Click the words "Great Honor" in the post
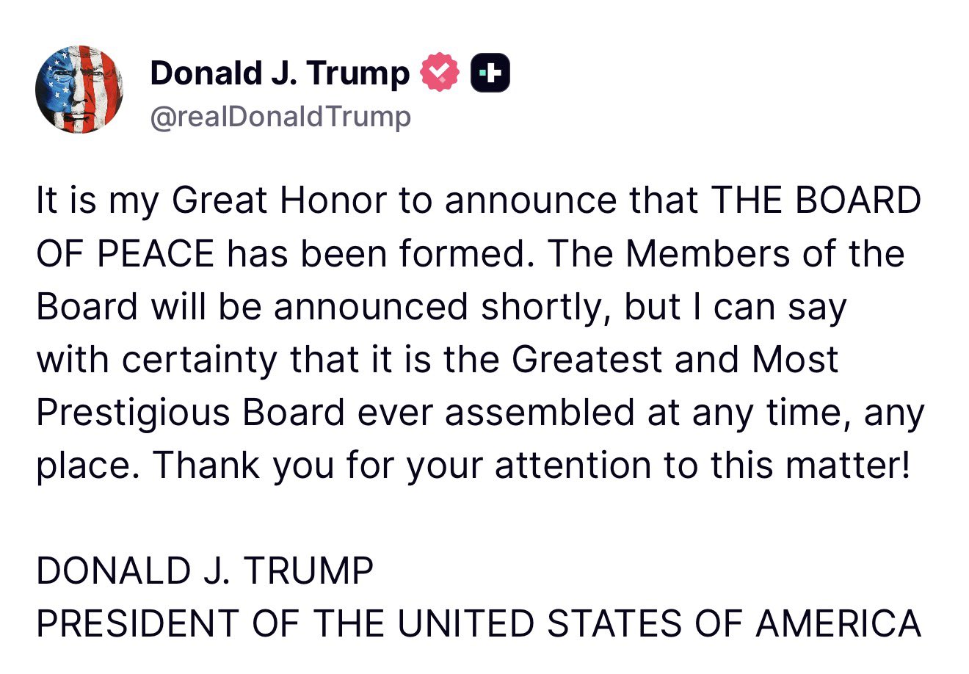This screenshot has height=674, width=969. tap(278, 200)
